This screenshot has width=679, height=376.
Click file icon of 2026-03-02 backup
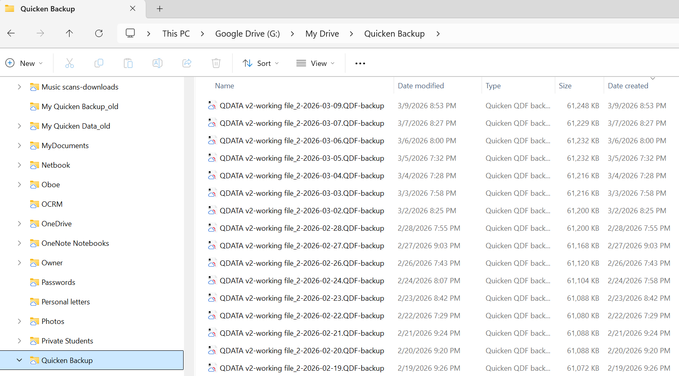point(212,211)
